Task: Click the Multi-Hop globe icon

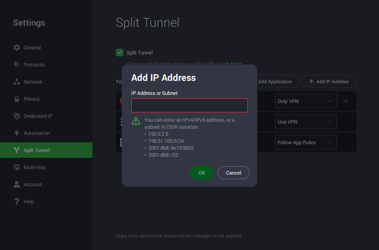Action: [x=17, y=167]
